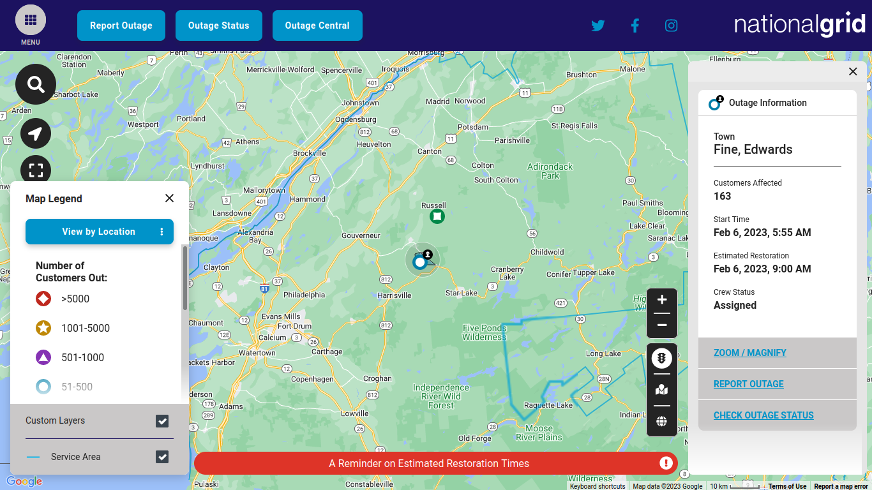Click Gouverneur town label on map
This screenshot has width=872, height=490.
361,235
